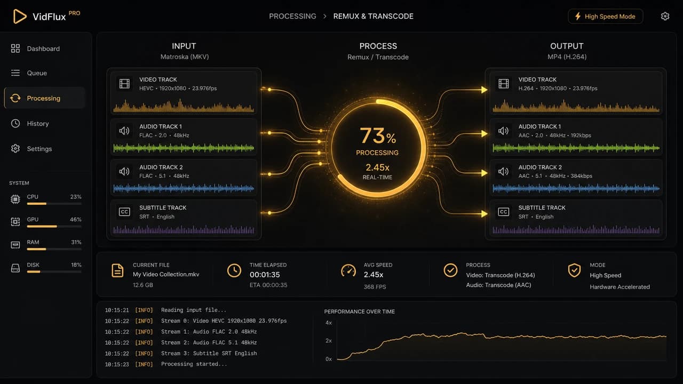
Task: Click output AUDIO TRACK 1 speaker icon
Action: click(504, 131)
